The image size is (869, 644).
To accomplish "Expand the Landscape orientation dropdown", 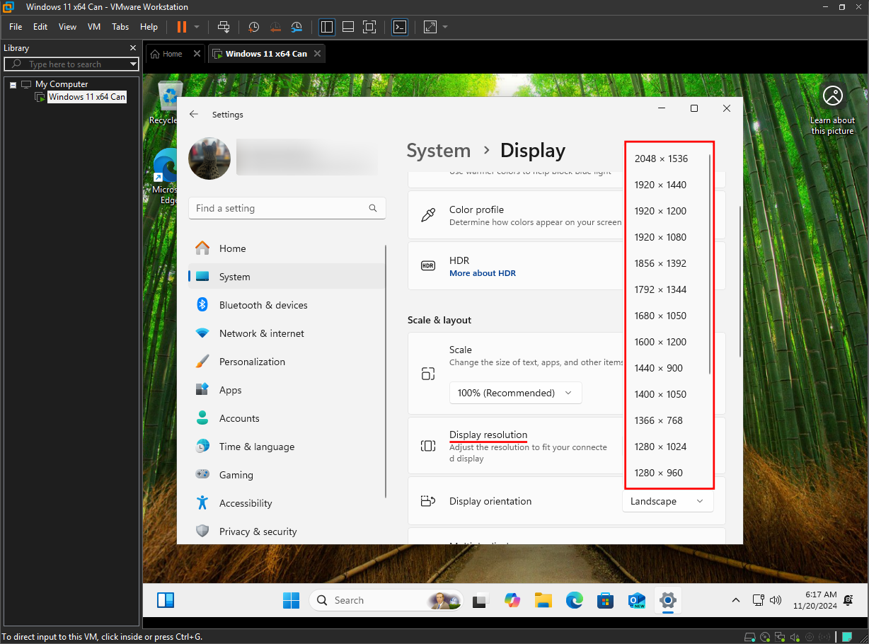I will click(667, 501).
